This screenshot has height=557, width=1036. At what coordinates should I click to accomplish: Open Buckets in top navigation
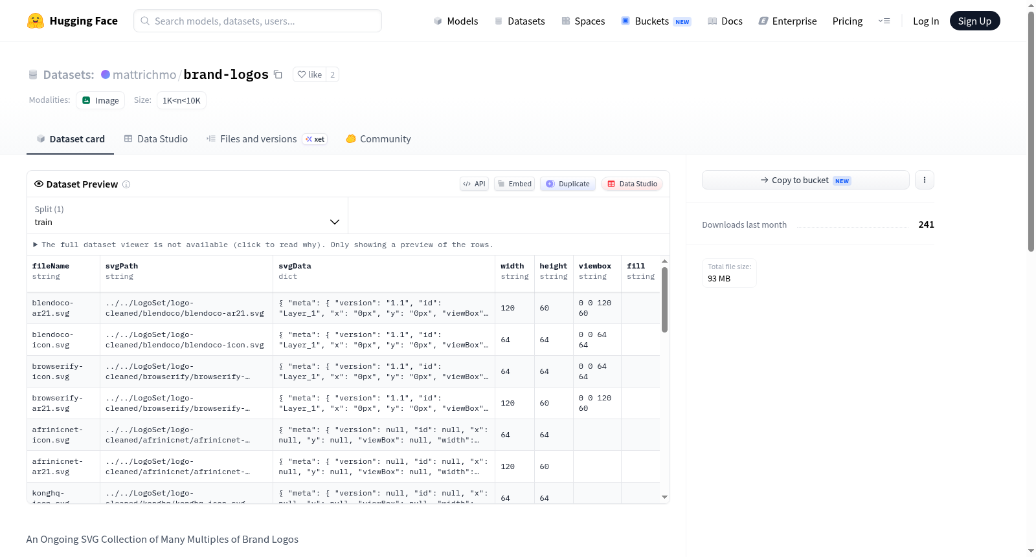tap(656, 21)
